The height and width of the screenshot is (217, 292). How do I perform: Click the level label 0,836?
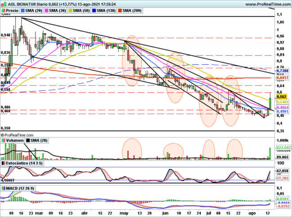pyautogui.click(x=5, y=53)
